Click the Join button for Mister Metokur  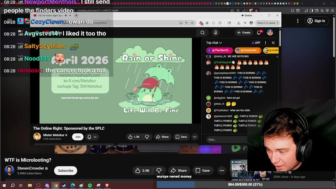point(78,137)
